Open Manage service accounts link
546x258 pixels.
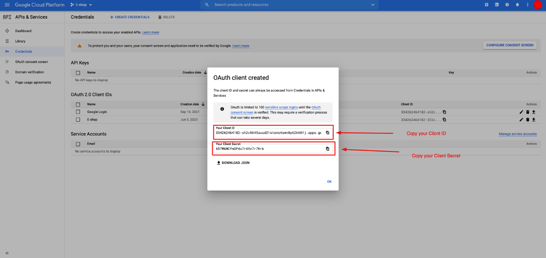(518, 134)
